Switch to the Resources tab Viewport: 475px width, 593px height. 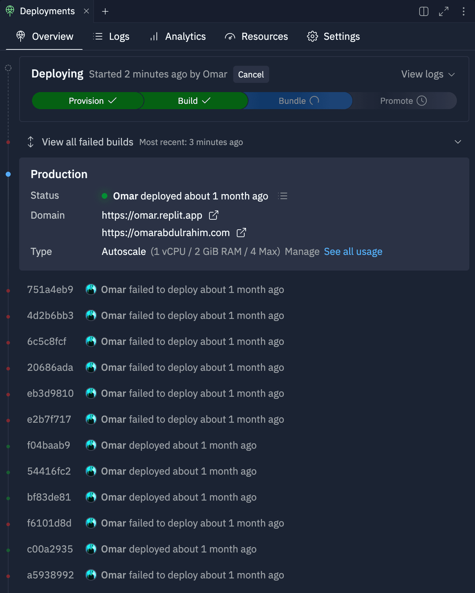click(x=256, y=36)
